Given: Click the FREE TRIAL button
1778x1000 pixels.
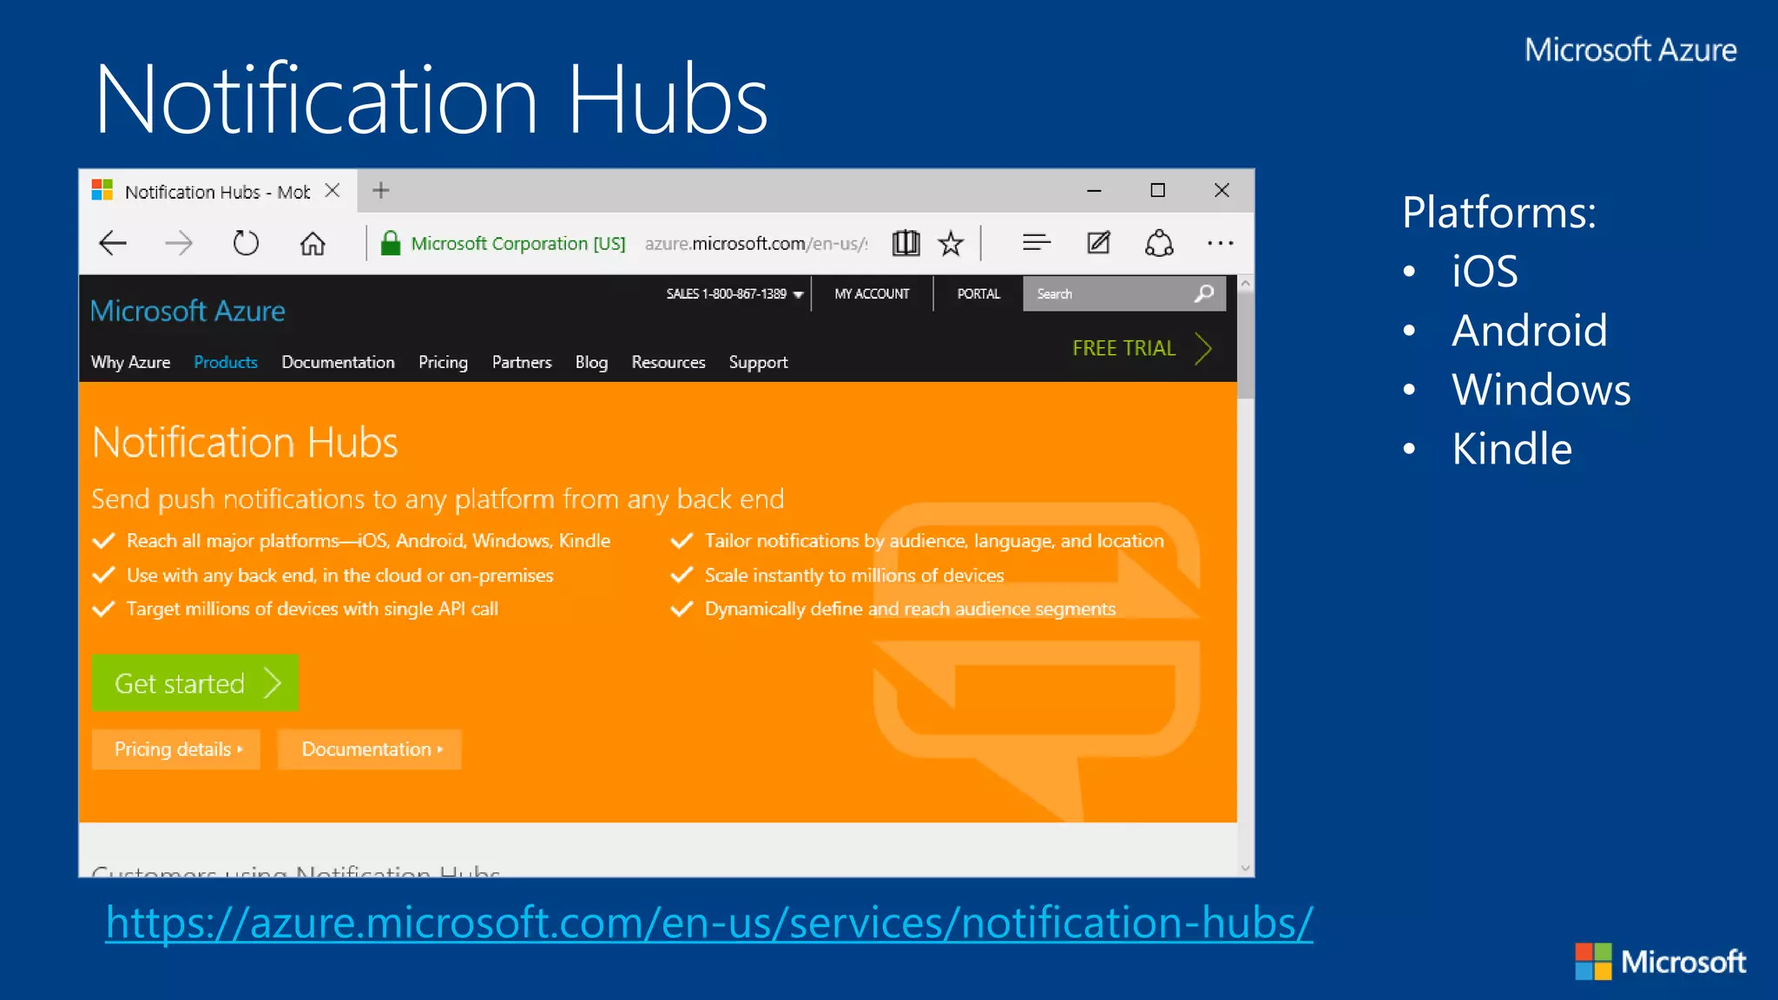Looking at the screenshot, I should (x=1142, y=348).
